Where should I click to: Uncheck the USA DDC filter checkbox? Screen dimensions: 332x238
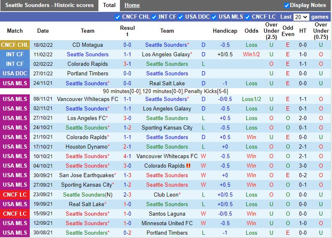[x=181, y=17]
